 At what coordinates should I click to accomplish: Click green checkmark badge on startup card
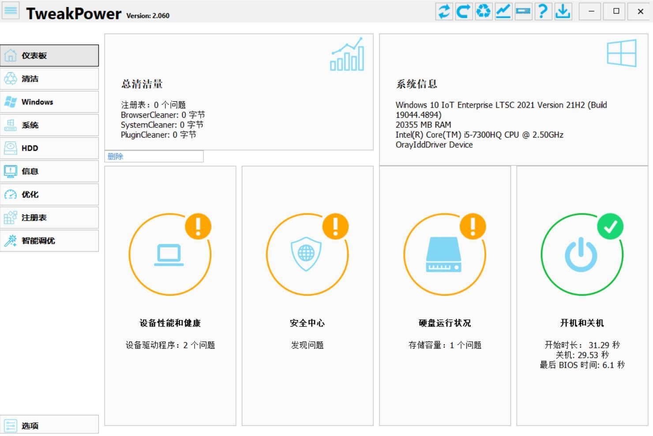(610, 227)
